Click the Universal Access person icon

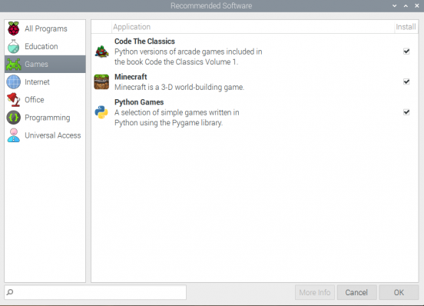click(14, 135)
